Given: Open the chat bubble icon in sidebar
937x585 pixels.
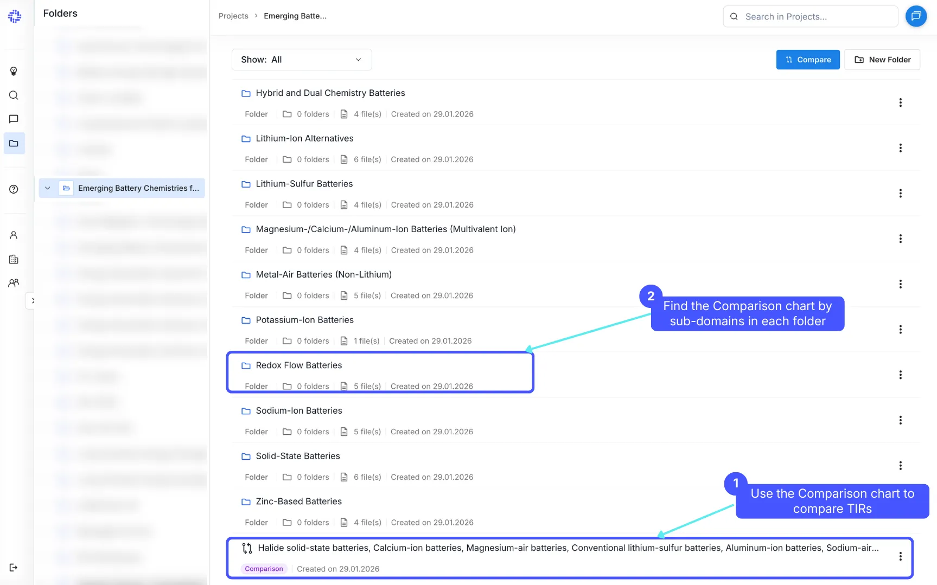Looking at the screenshot, I should pos(14,119).
